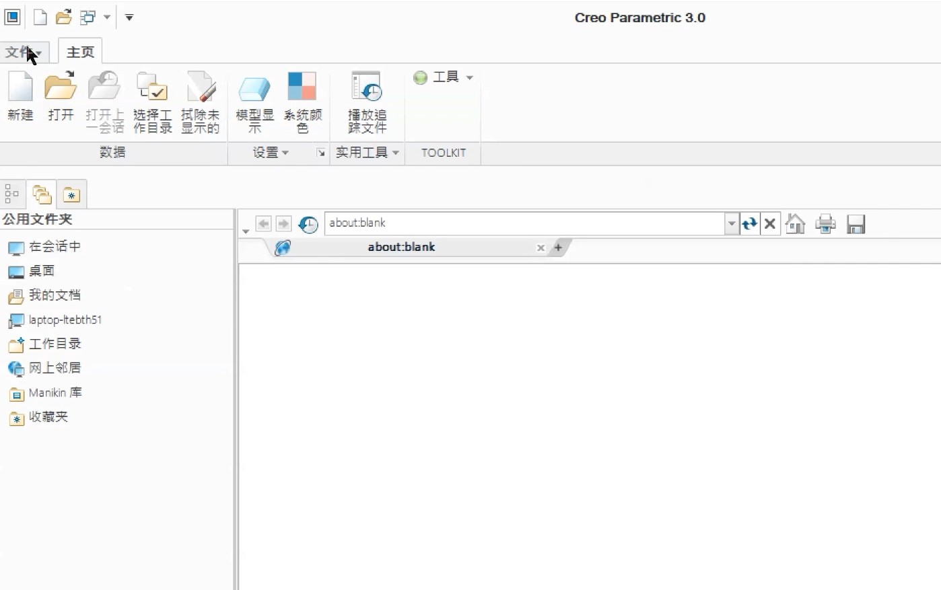This screenshot has width=941, height=590.
Task: Open the address bar dropdown arrow
Action: (732, 223)
